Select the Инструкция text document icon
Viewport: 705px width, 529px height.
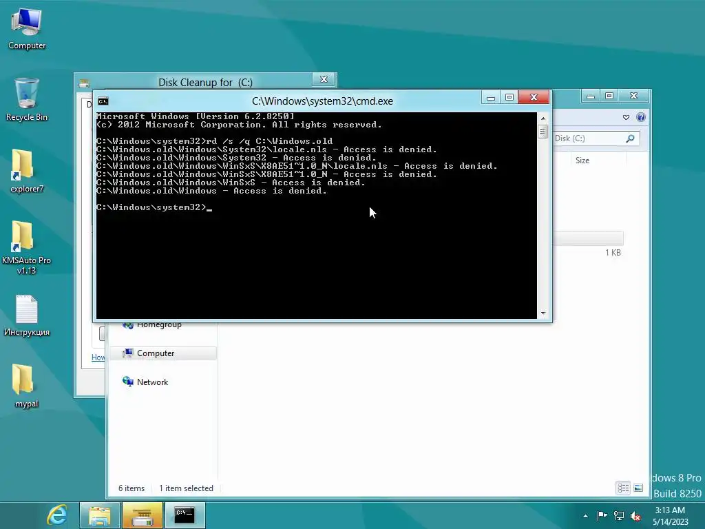click(27, 315)
